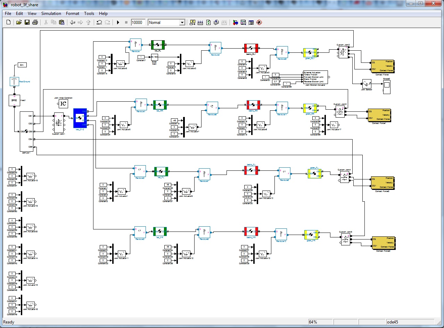Click the Paste clipboard toolbar icon
Viewport: 444px width, 328px height.
pyautogui.click(x=61, y=23)
